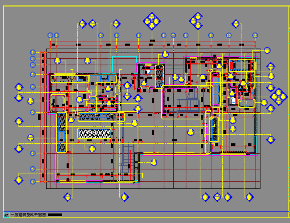This screenshot has height=223, width=290.
Task: Select the four-marker diamond cluster on right side
Action: (278, 97)
